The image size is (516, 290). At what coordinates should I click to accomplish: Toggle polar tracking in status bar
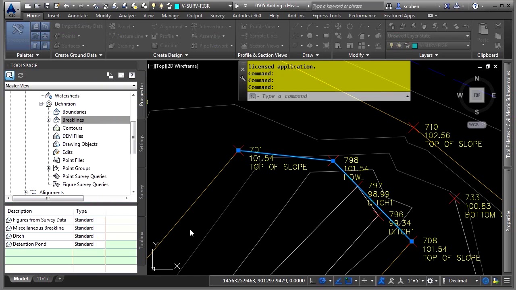tap(322, 281)
